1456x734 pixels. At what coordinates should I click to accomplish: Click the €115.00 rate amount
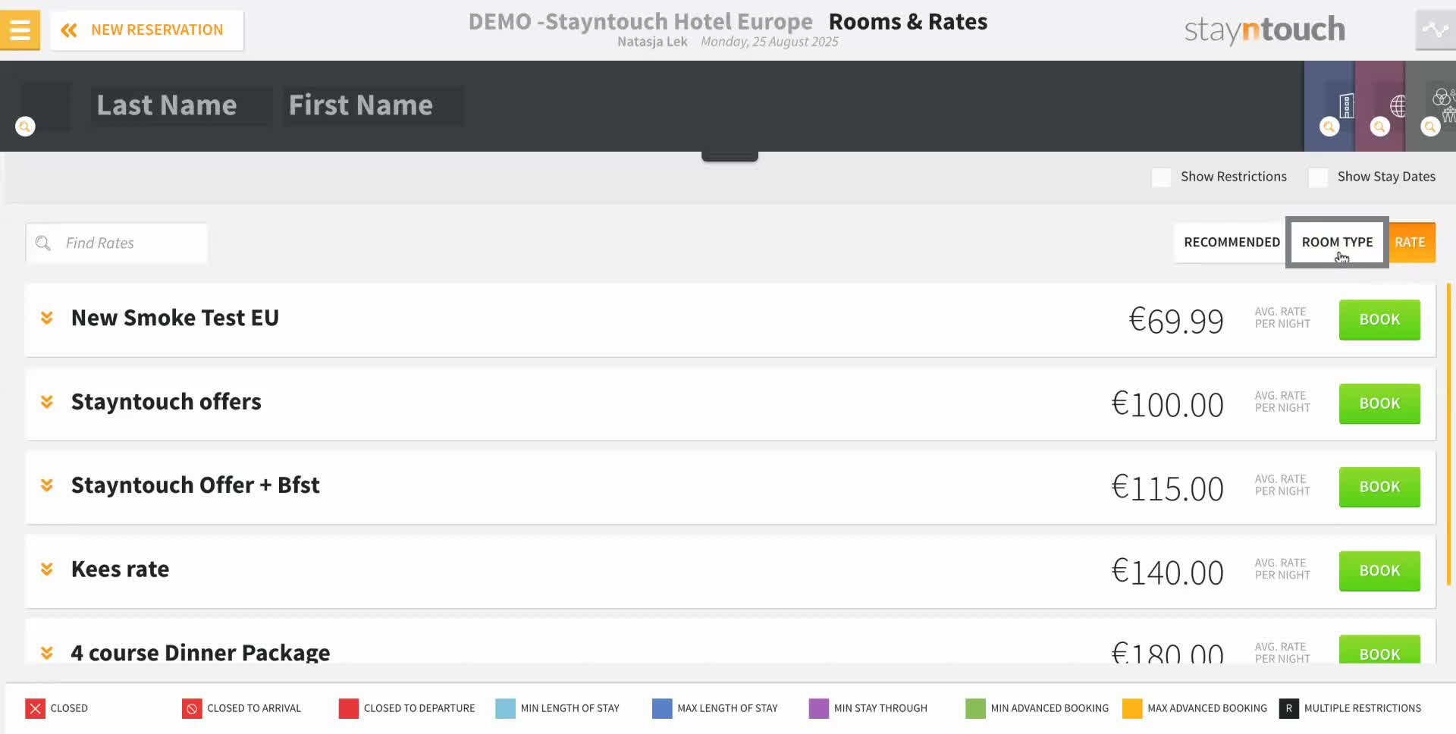1168,488
